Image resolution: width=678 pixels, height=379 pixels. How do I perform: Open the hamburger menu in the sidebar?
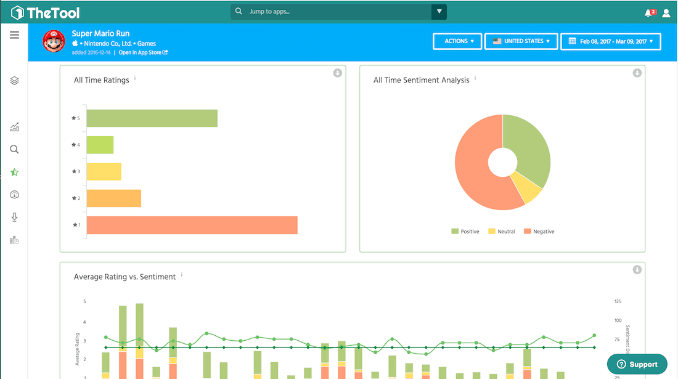tap(14, 35)
